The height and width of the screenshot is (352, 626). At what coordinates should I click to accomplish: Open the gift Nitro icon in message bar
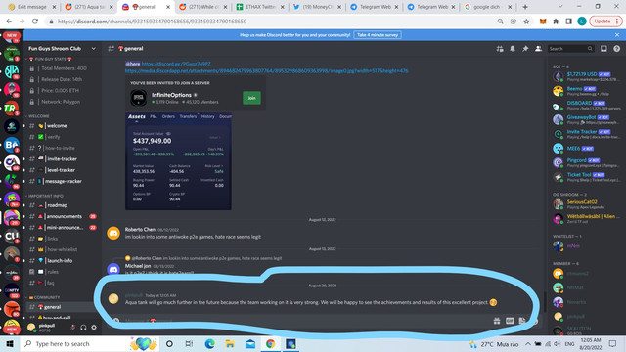(x=497, y=321)
